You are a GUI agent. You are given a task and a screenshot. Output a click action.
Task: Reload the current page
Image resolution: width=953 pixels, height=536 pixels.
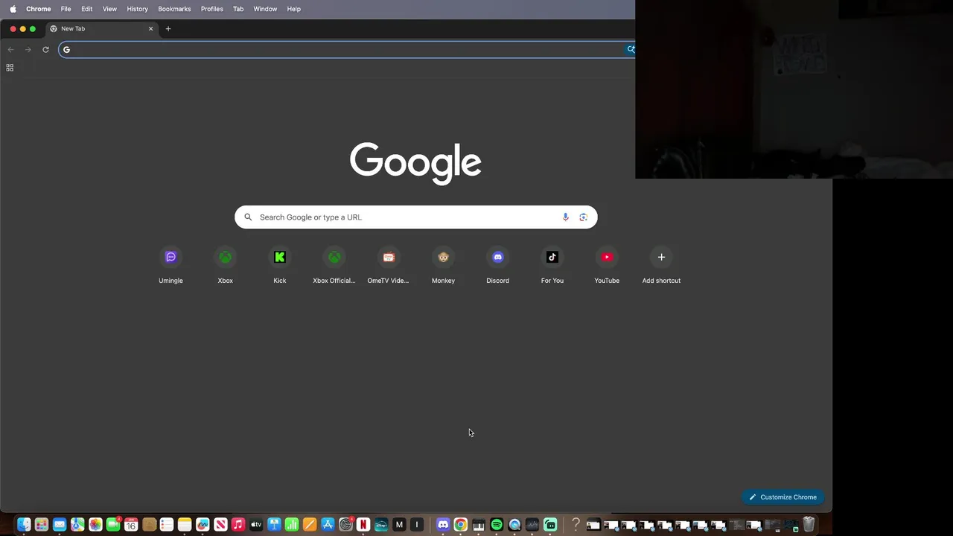coord(45,49)
